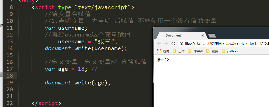Click the opening script type tag
Viewport: 269px width, 107px height.
pos(83,7)
